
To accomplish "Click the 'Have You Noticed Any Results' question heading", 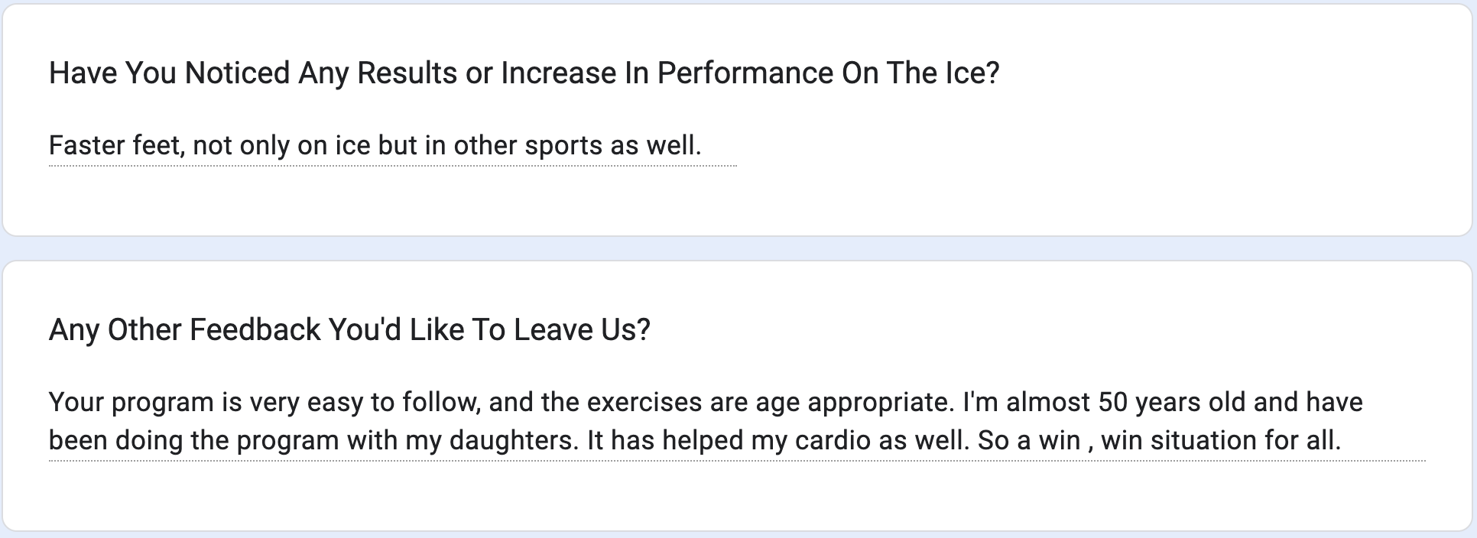I will [524, 73].
